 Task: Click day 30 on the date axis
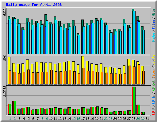coord(143,119)
